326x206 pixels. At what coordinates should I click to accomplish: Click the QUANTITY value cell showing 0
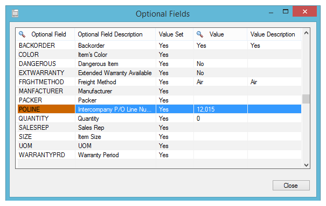tap(220, 118)
